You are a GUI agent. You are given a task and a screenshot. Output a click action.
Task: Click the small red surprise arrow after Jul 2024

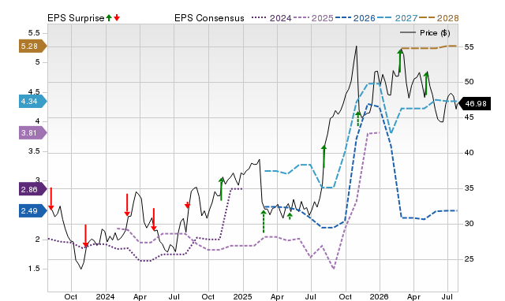[188, 205]
